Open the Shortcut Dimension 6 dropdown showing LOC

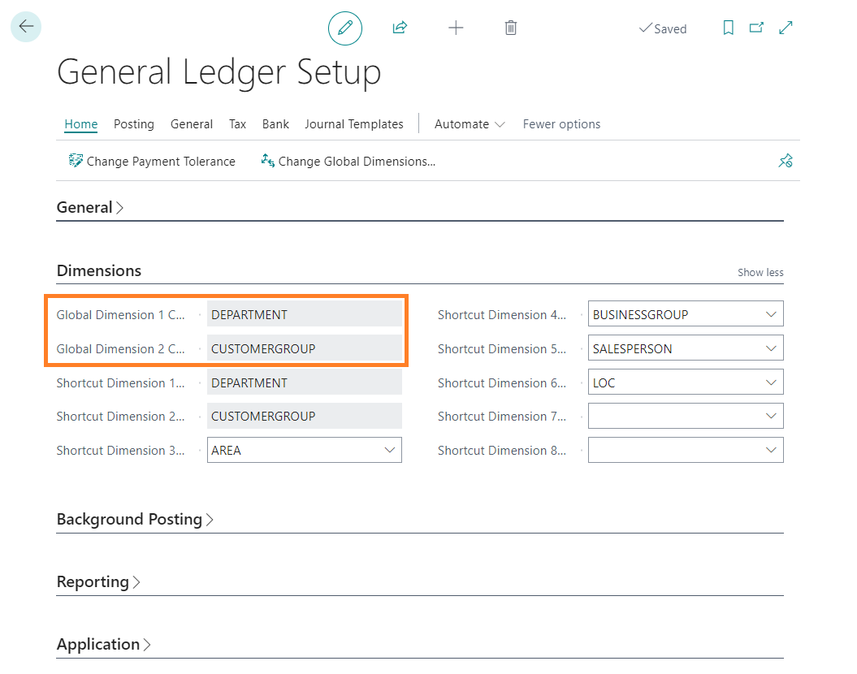(771, 382)
